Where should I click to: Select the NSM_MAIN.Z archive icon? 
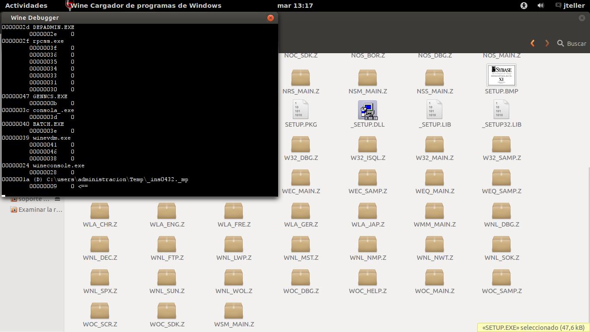pyautogui.click(x=368, y=78)
